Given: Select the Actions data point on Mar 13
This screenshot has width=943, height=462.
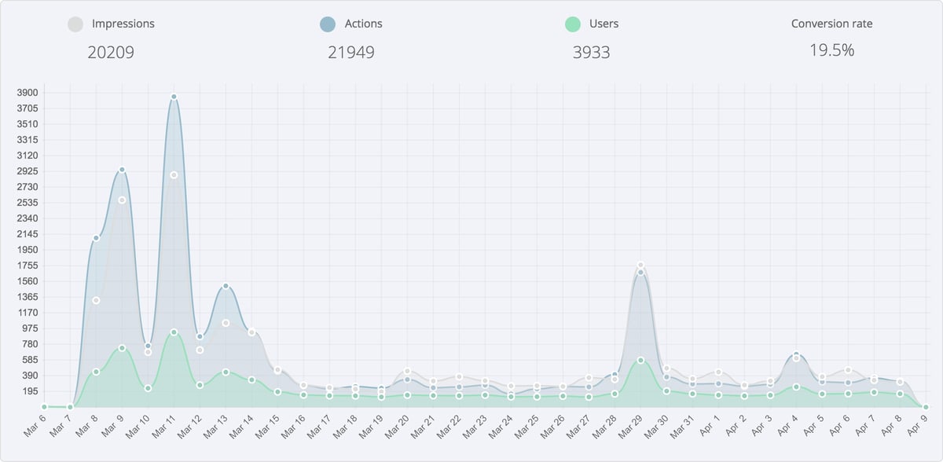Looking at the screenshot, I should 226,286.
